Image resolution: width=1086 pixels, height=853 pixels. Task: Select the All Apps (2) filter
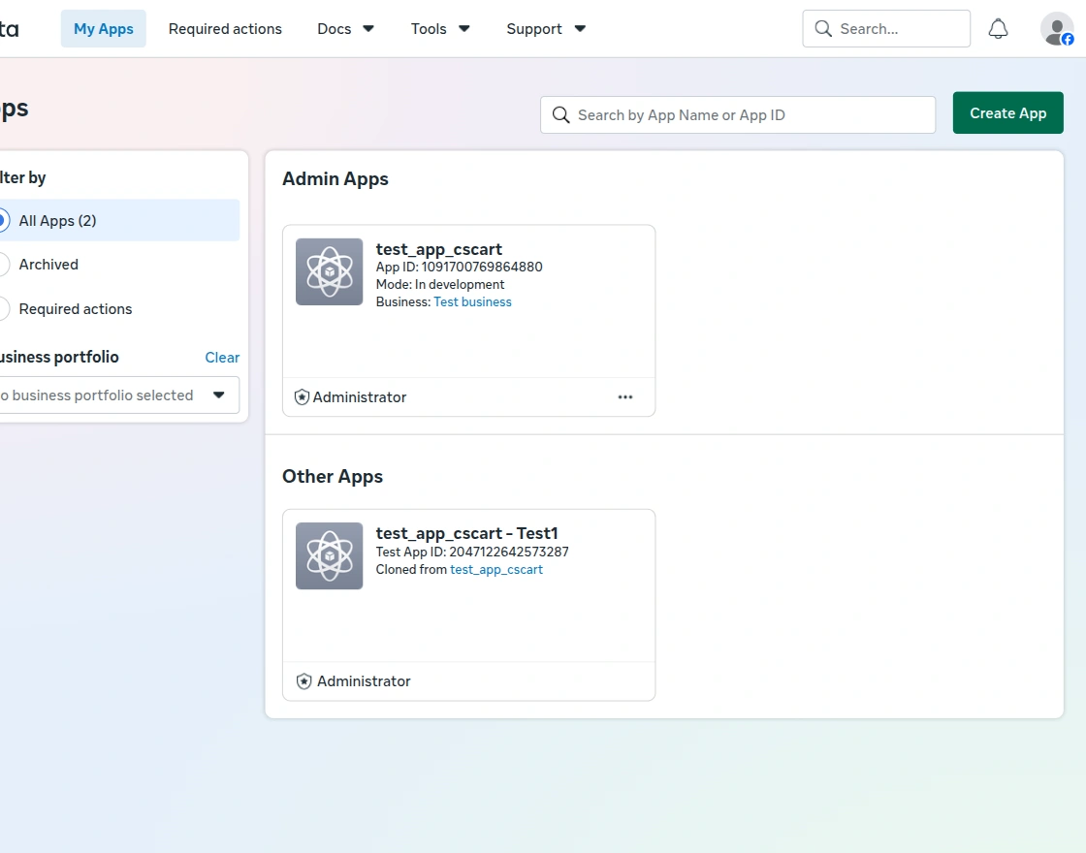click(119, 220)
